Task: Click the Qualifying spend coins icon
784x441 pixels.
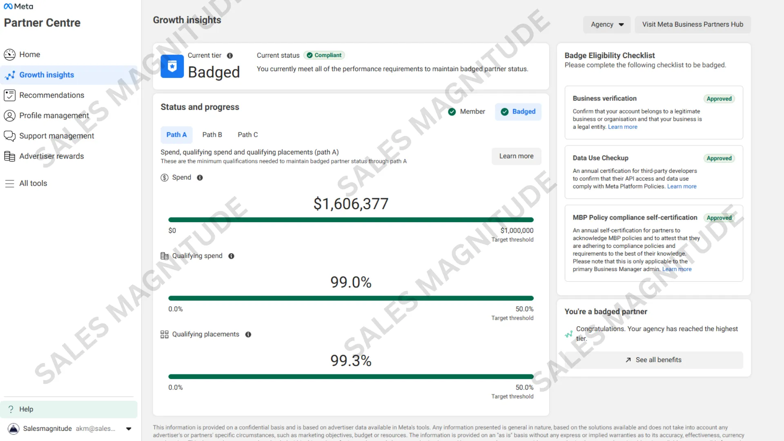Action: pos(165,256)
